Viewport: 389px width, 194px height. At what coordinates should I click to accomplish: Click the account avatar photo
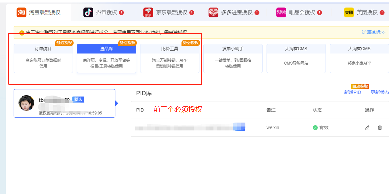pyautogui.click(x=26, y=104)
